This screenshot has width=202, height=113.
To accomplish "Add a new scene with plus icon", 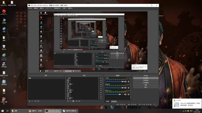I will [x=29, y=101].
